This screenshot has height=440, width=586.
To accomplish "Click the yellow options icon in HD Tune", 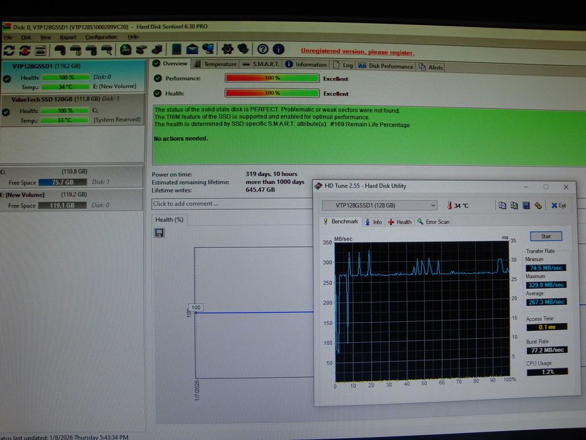I will [x=538, y=206].
